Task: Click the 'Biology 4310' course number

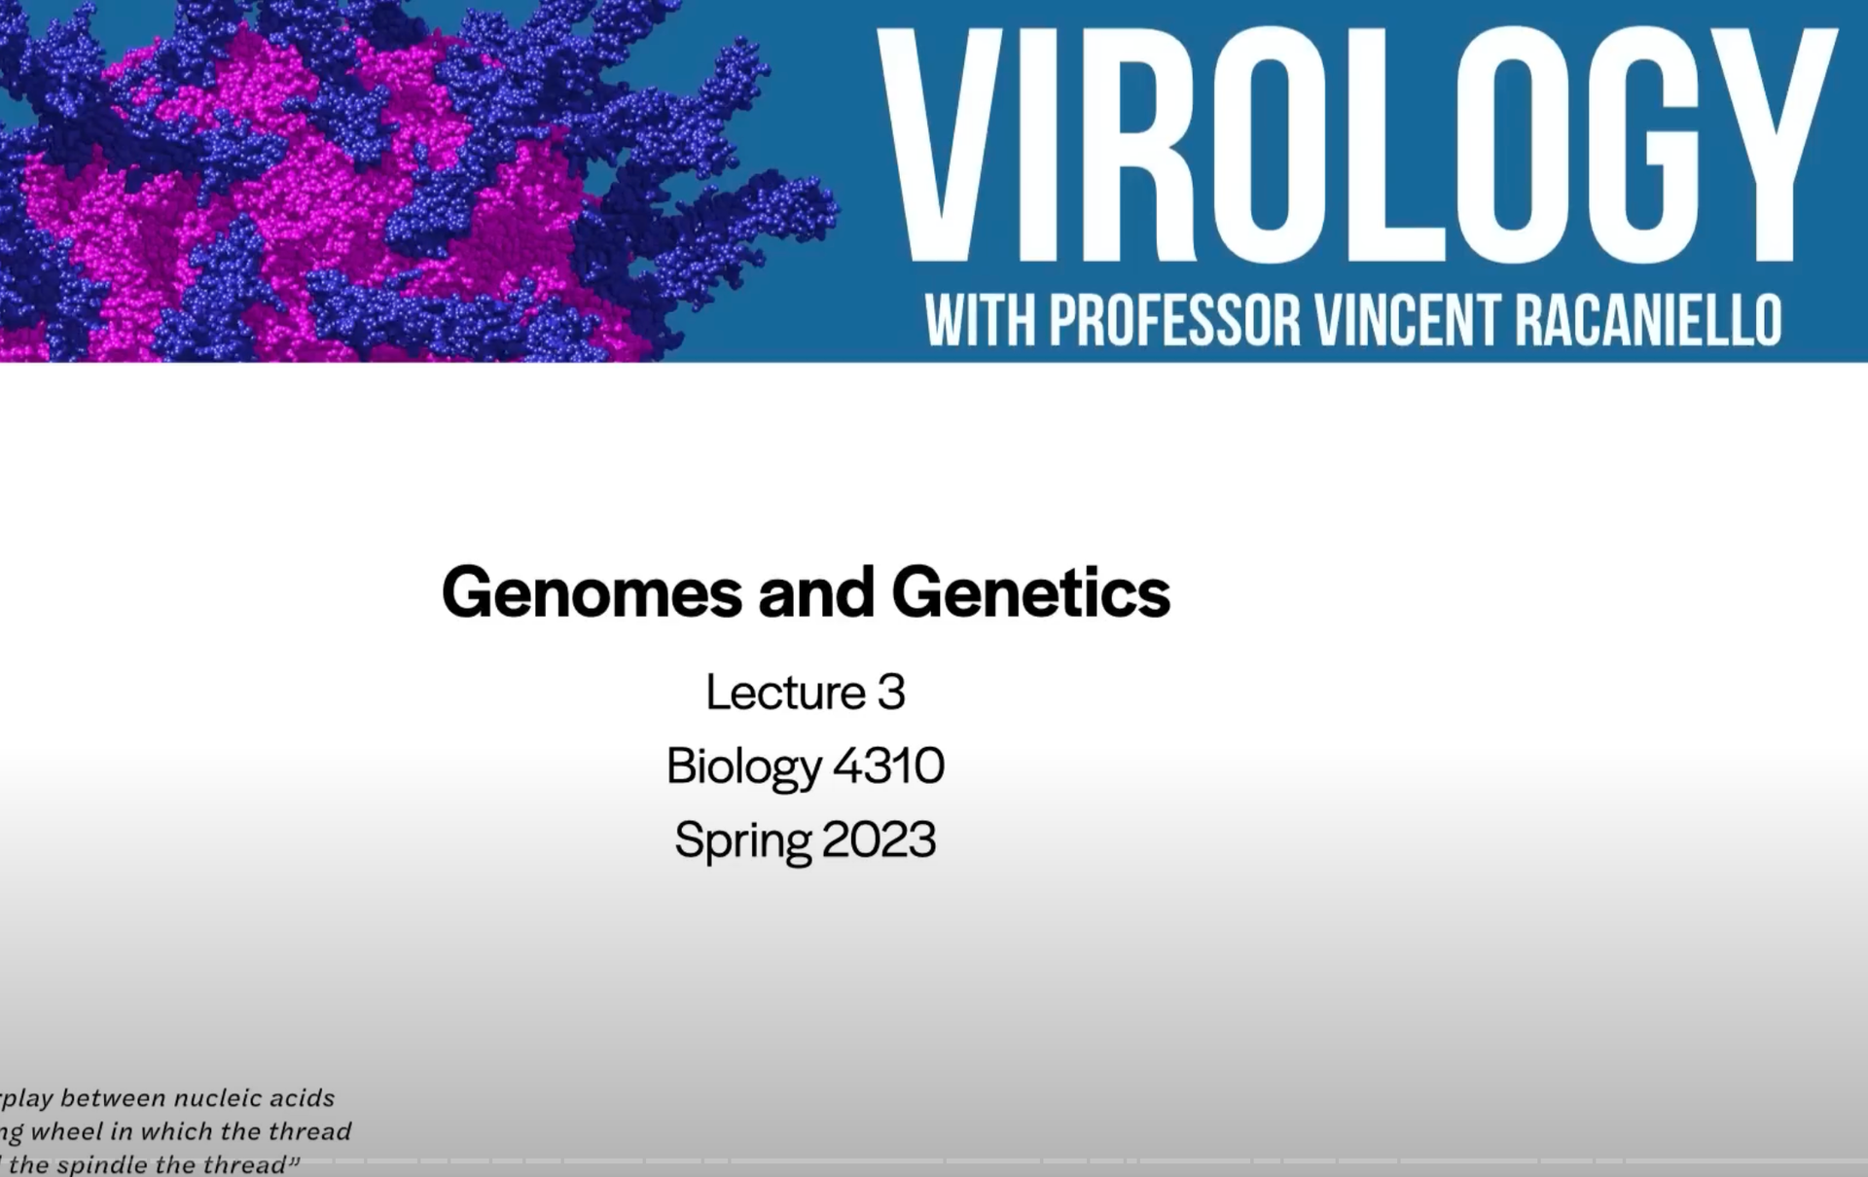Action: point(806,767)
